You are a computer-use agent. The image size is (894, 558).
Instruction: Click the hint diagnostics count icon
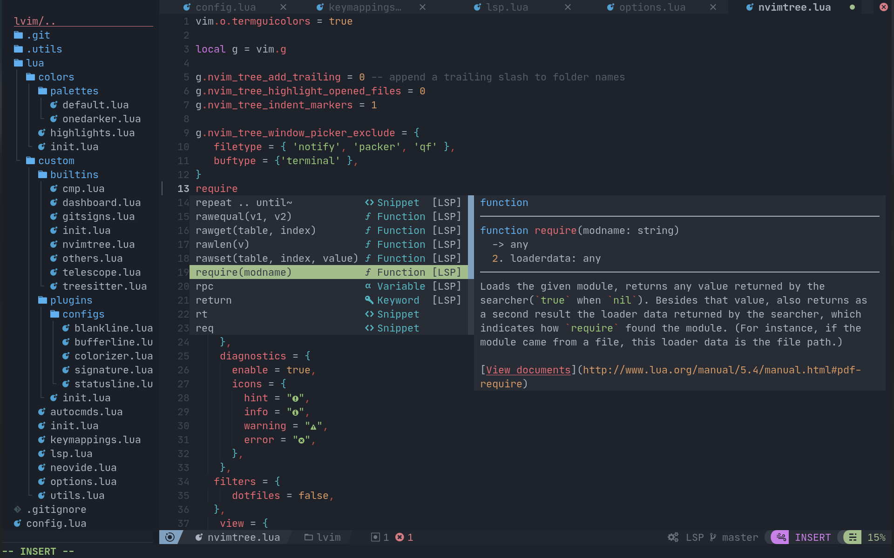click(375, 538)
